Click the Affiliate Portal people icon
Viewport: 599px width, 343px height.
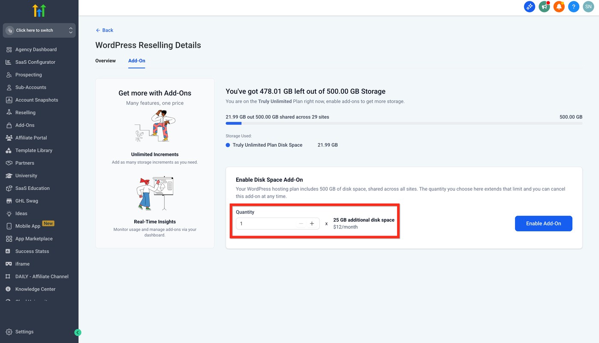(x=9, y=138)
